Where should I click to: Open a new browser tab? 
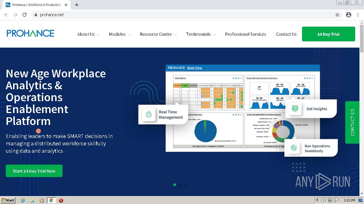pyautogui.click(x=77, y=5)
